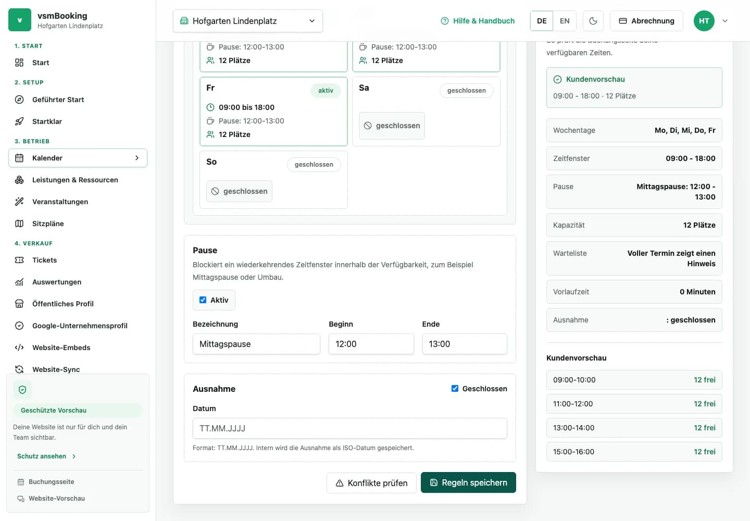750x521 pixels.
Task: Click the vsmBooking logo icon
Action: pyautogui.click(x=20, y=20)
